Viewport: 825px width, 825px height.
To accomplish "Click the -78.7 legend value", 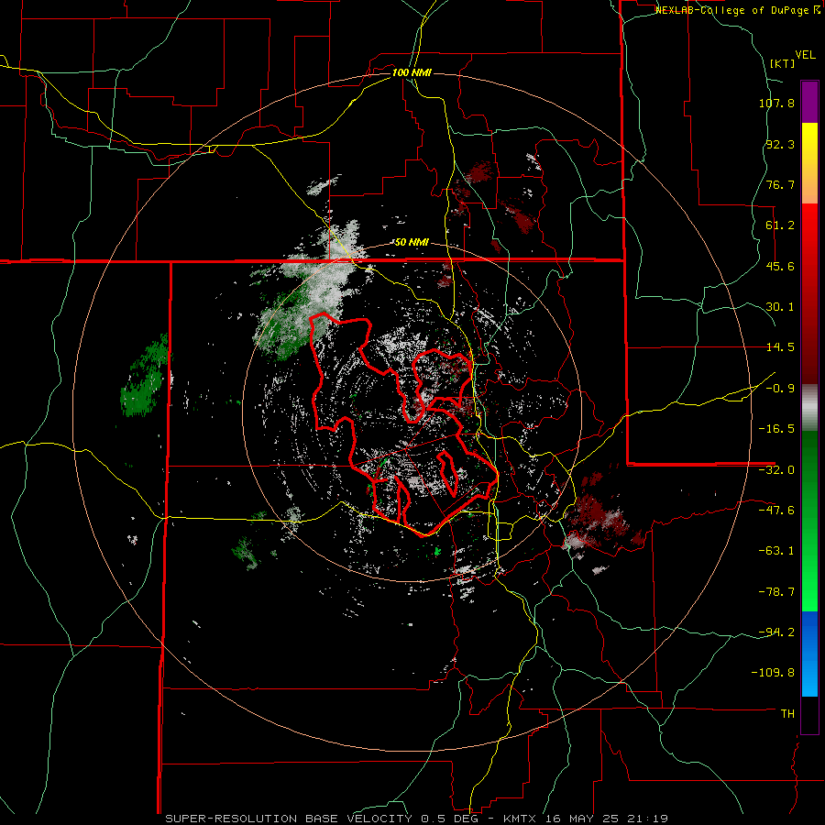I will coord(776,592).
